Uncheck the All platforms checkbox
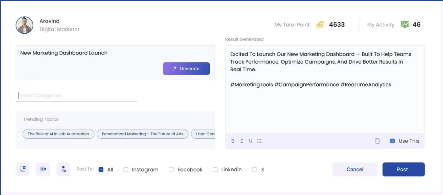The height and width of the screenshot is (195, 443). (101, 170)
